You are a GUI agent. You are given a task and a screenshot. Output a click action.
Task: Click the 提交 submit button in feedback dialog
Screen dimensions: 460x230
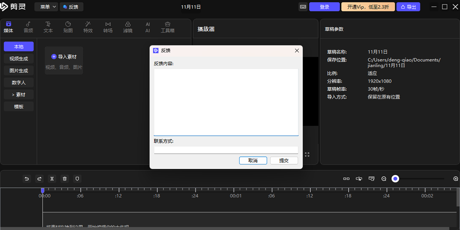click(x=284, y=160)
